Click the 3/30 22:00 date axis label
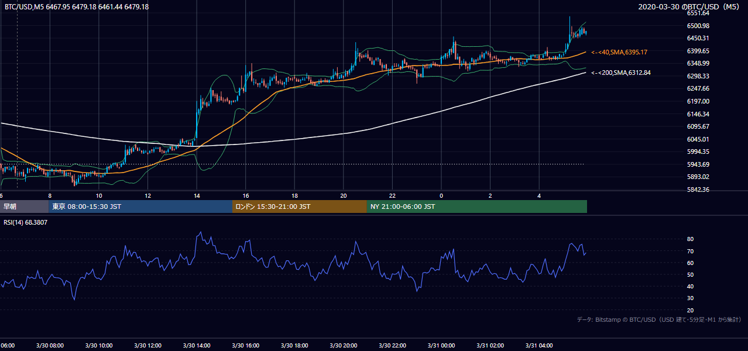748x351 pixels. [392, 346]
